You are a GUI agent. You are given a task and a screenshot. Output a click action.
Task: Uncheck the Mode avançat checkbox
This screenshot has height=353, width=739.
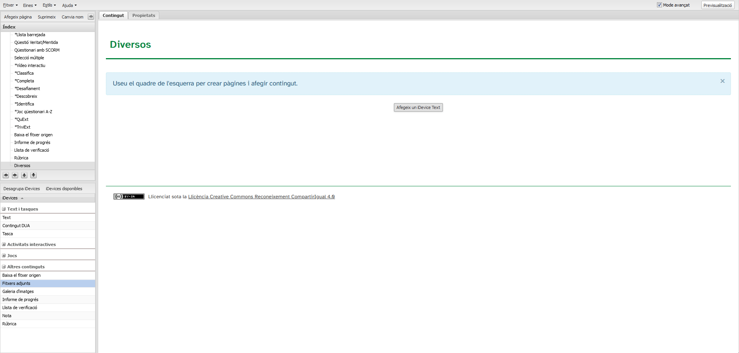(659, 5)
